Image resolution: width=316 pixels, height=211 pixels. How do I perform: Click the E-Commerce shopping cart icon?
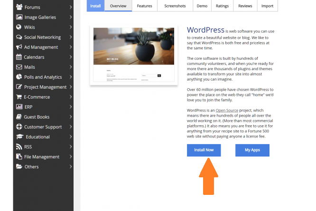click(19, 97)
